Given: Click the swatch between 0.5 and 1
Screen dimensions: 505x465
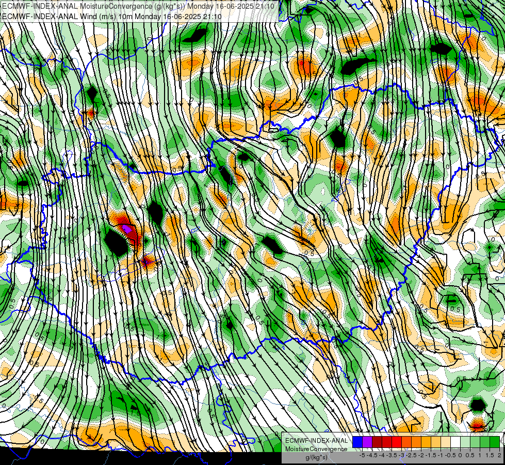Looking at the screenshot, I should coord(475,442).
